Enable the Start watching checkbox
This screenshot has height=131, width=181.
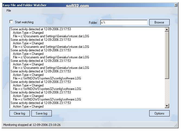click(x=11, y=22)
